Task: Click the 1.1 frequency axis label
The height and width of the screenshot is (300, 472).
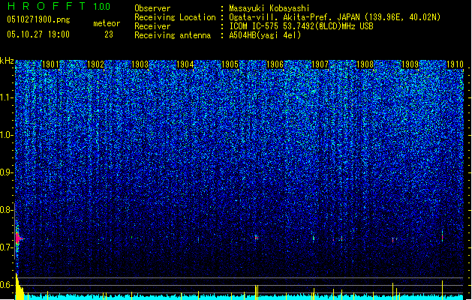Action: tap(7, 98)
